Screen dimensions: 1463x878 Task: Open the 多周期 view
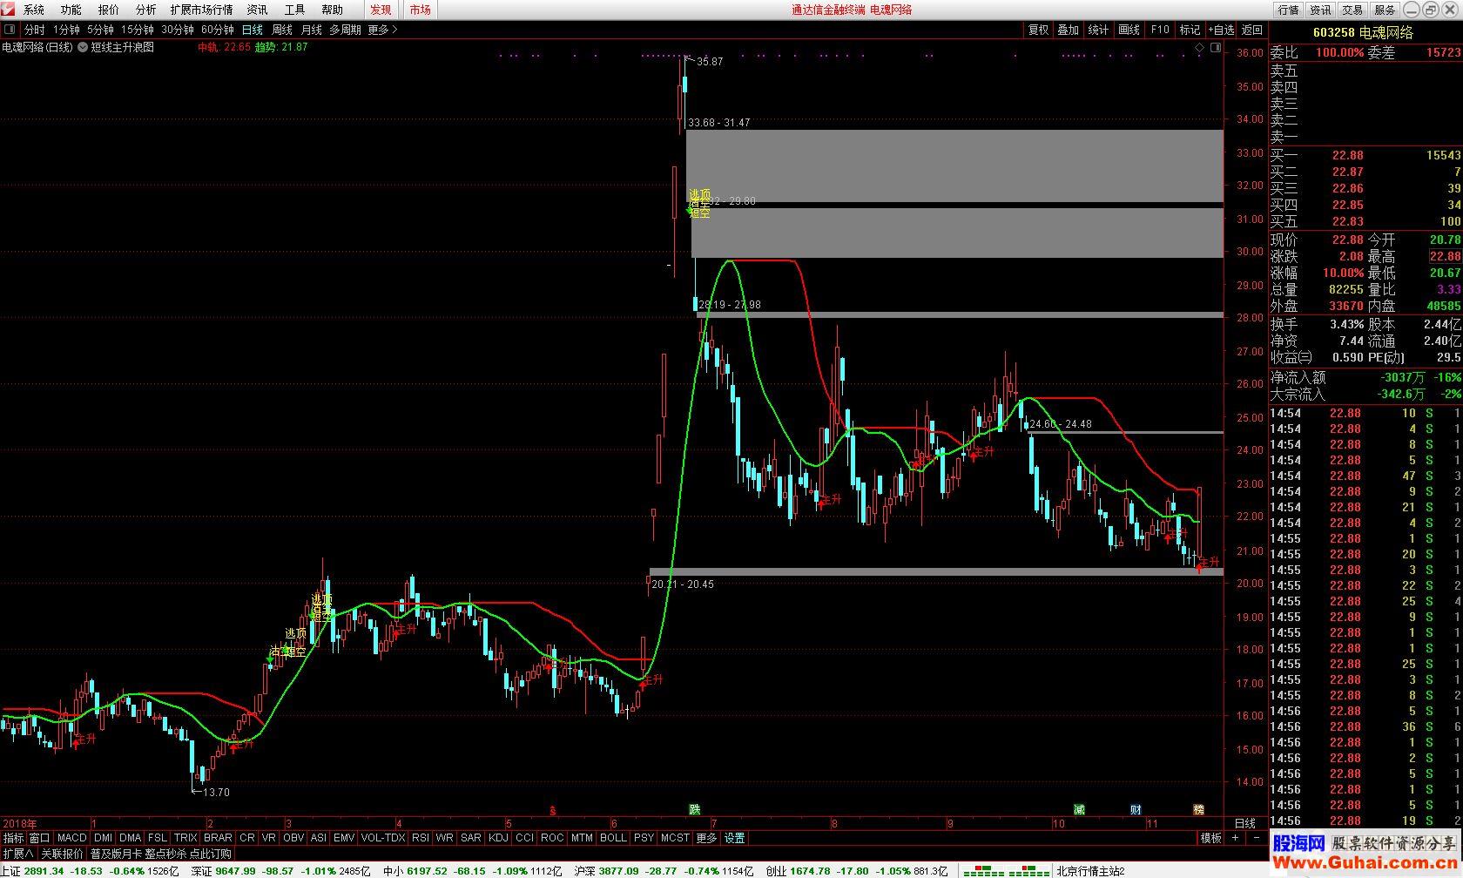click(x=345, y=30)
